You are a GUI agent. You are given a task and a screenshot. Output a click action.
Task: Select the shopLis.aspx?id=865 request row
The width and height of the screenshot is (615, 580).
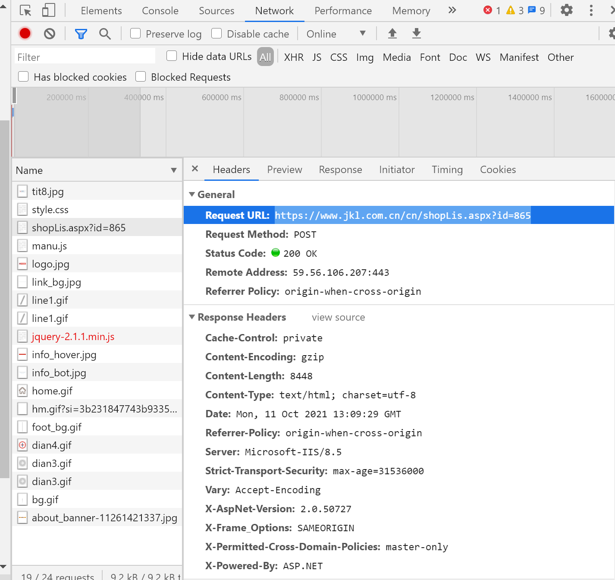click(x=97, y=227)
